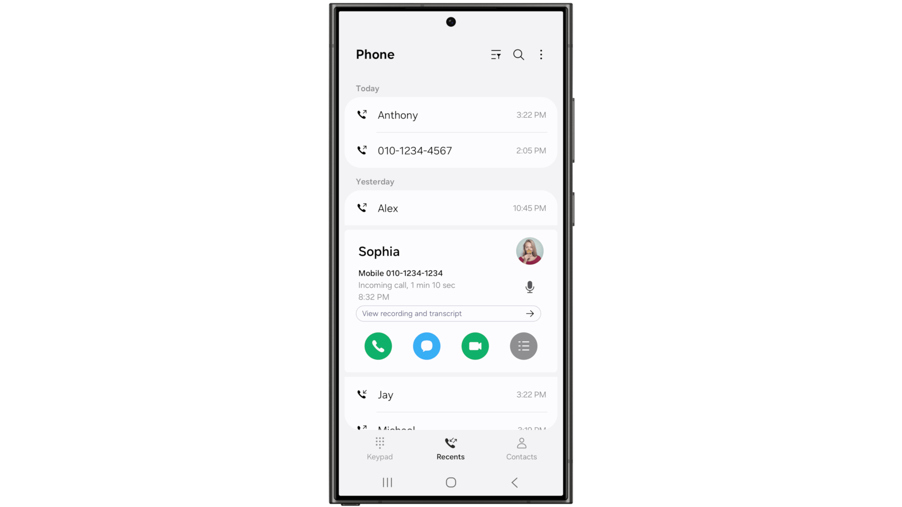The height and width of the screenshot is (507, 902).
Task: Tap the arrow on recording transcript link
Action: click(529, 313)
